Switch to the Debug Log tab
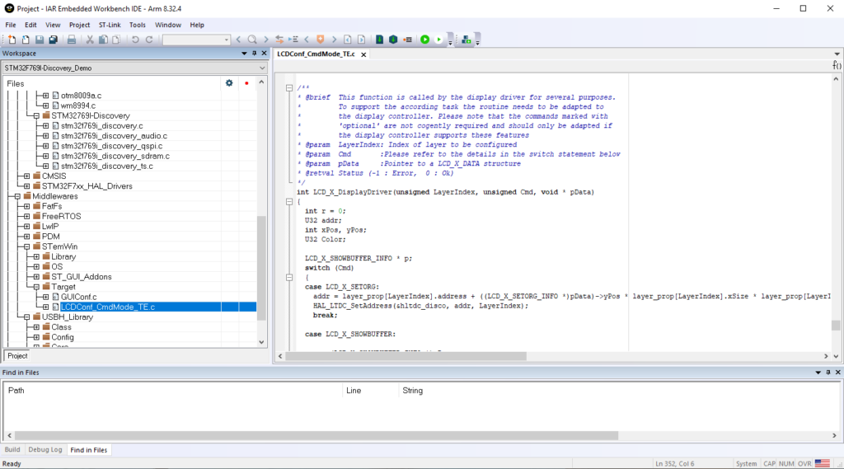This screenshot has width=844, height=469. pos(45,450)
